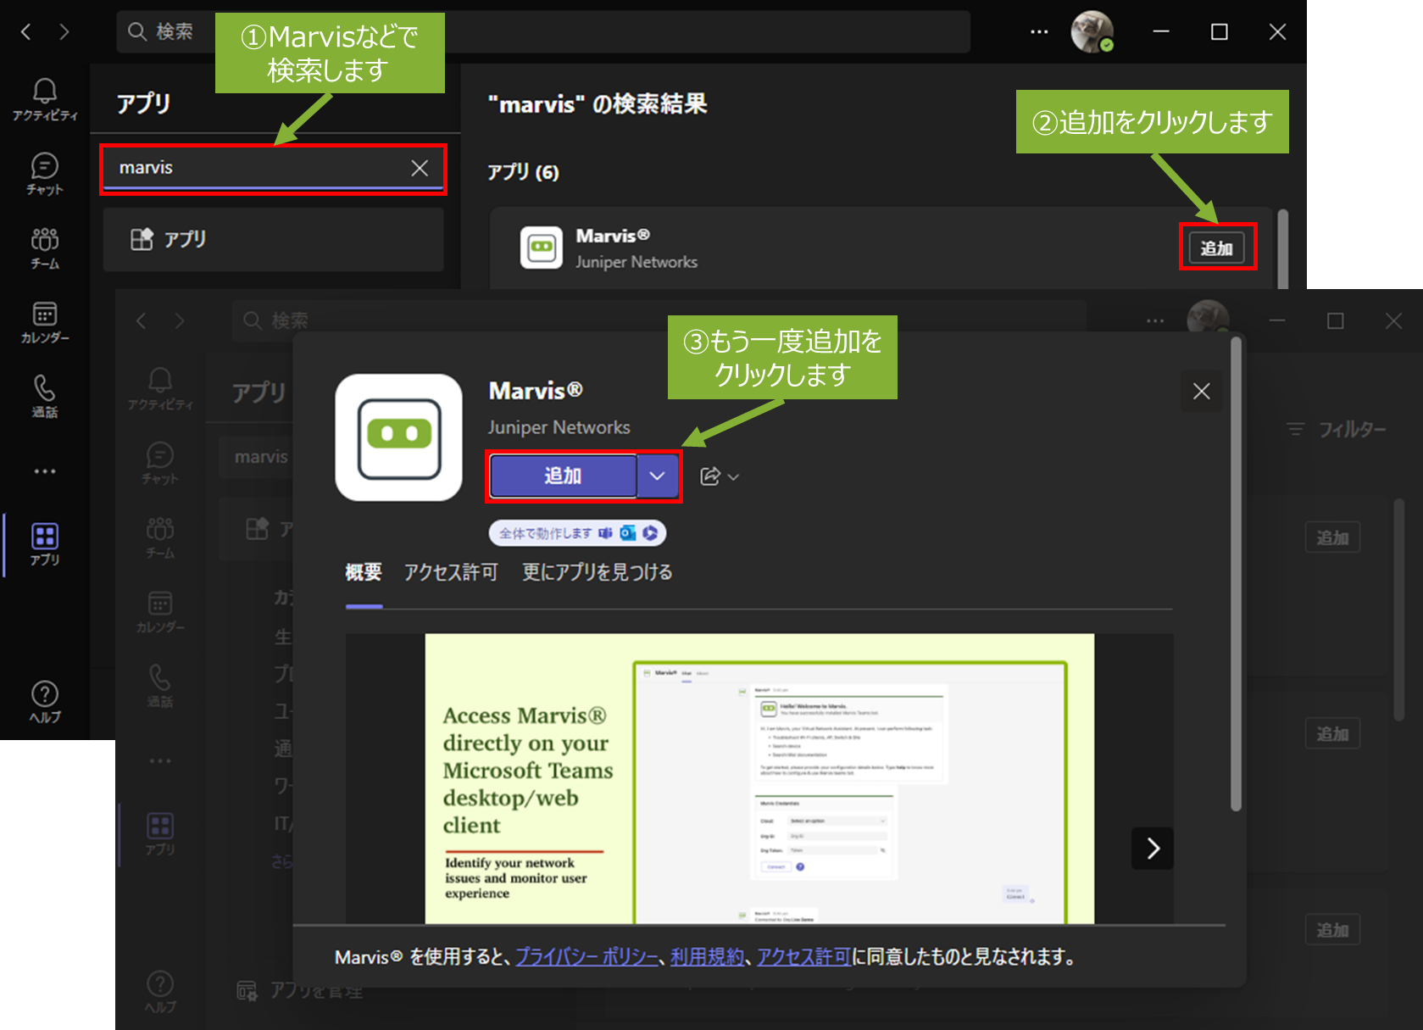Viewport: 1423px width, 1030px height.
Task: Click the Marvis dialog vertical scrollbar
Action: pyautogui.click(x=1237, y=576)
